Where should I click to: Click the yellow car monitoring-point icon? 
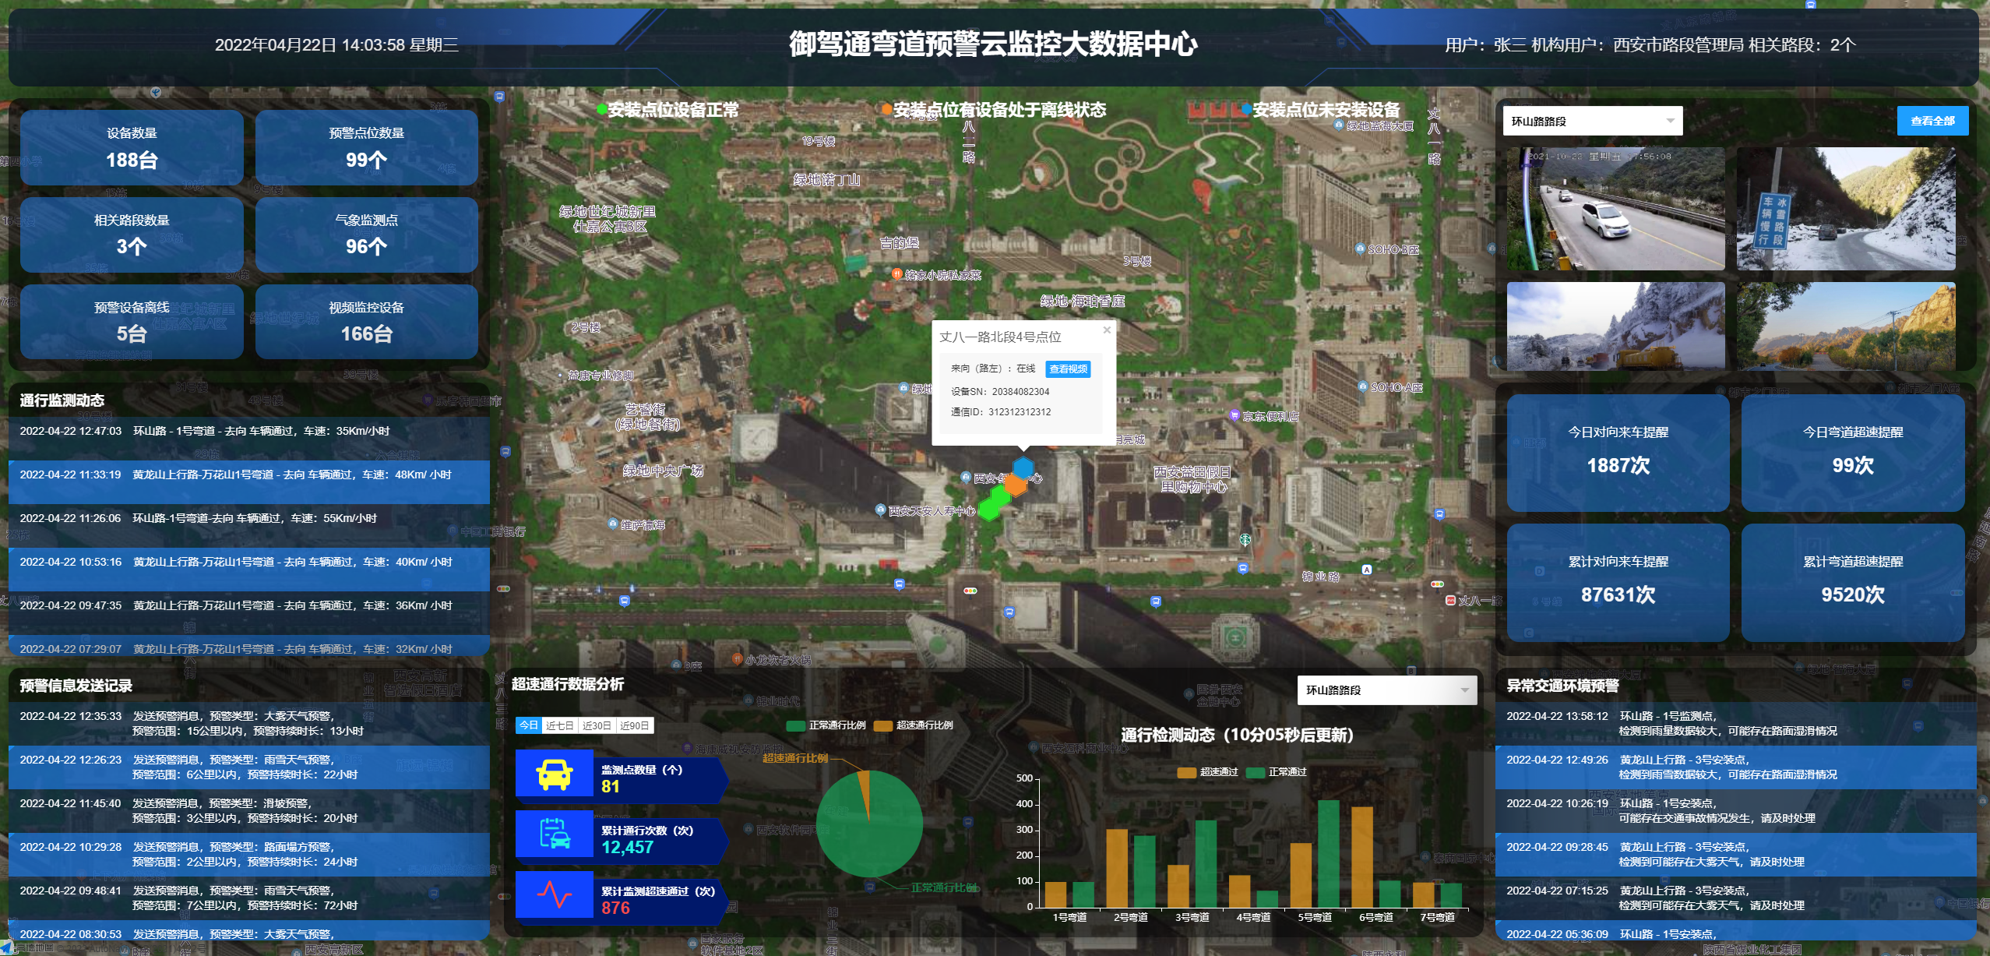coord(555,774)
